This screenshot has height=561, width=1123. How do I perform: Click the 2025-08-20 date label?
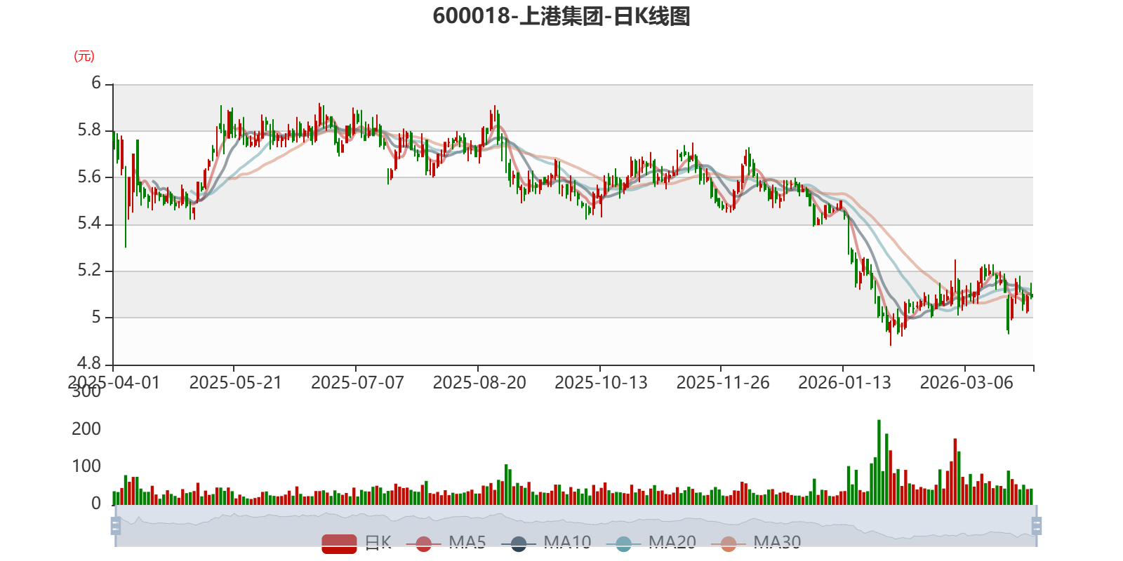coord(479,383)
